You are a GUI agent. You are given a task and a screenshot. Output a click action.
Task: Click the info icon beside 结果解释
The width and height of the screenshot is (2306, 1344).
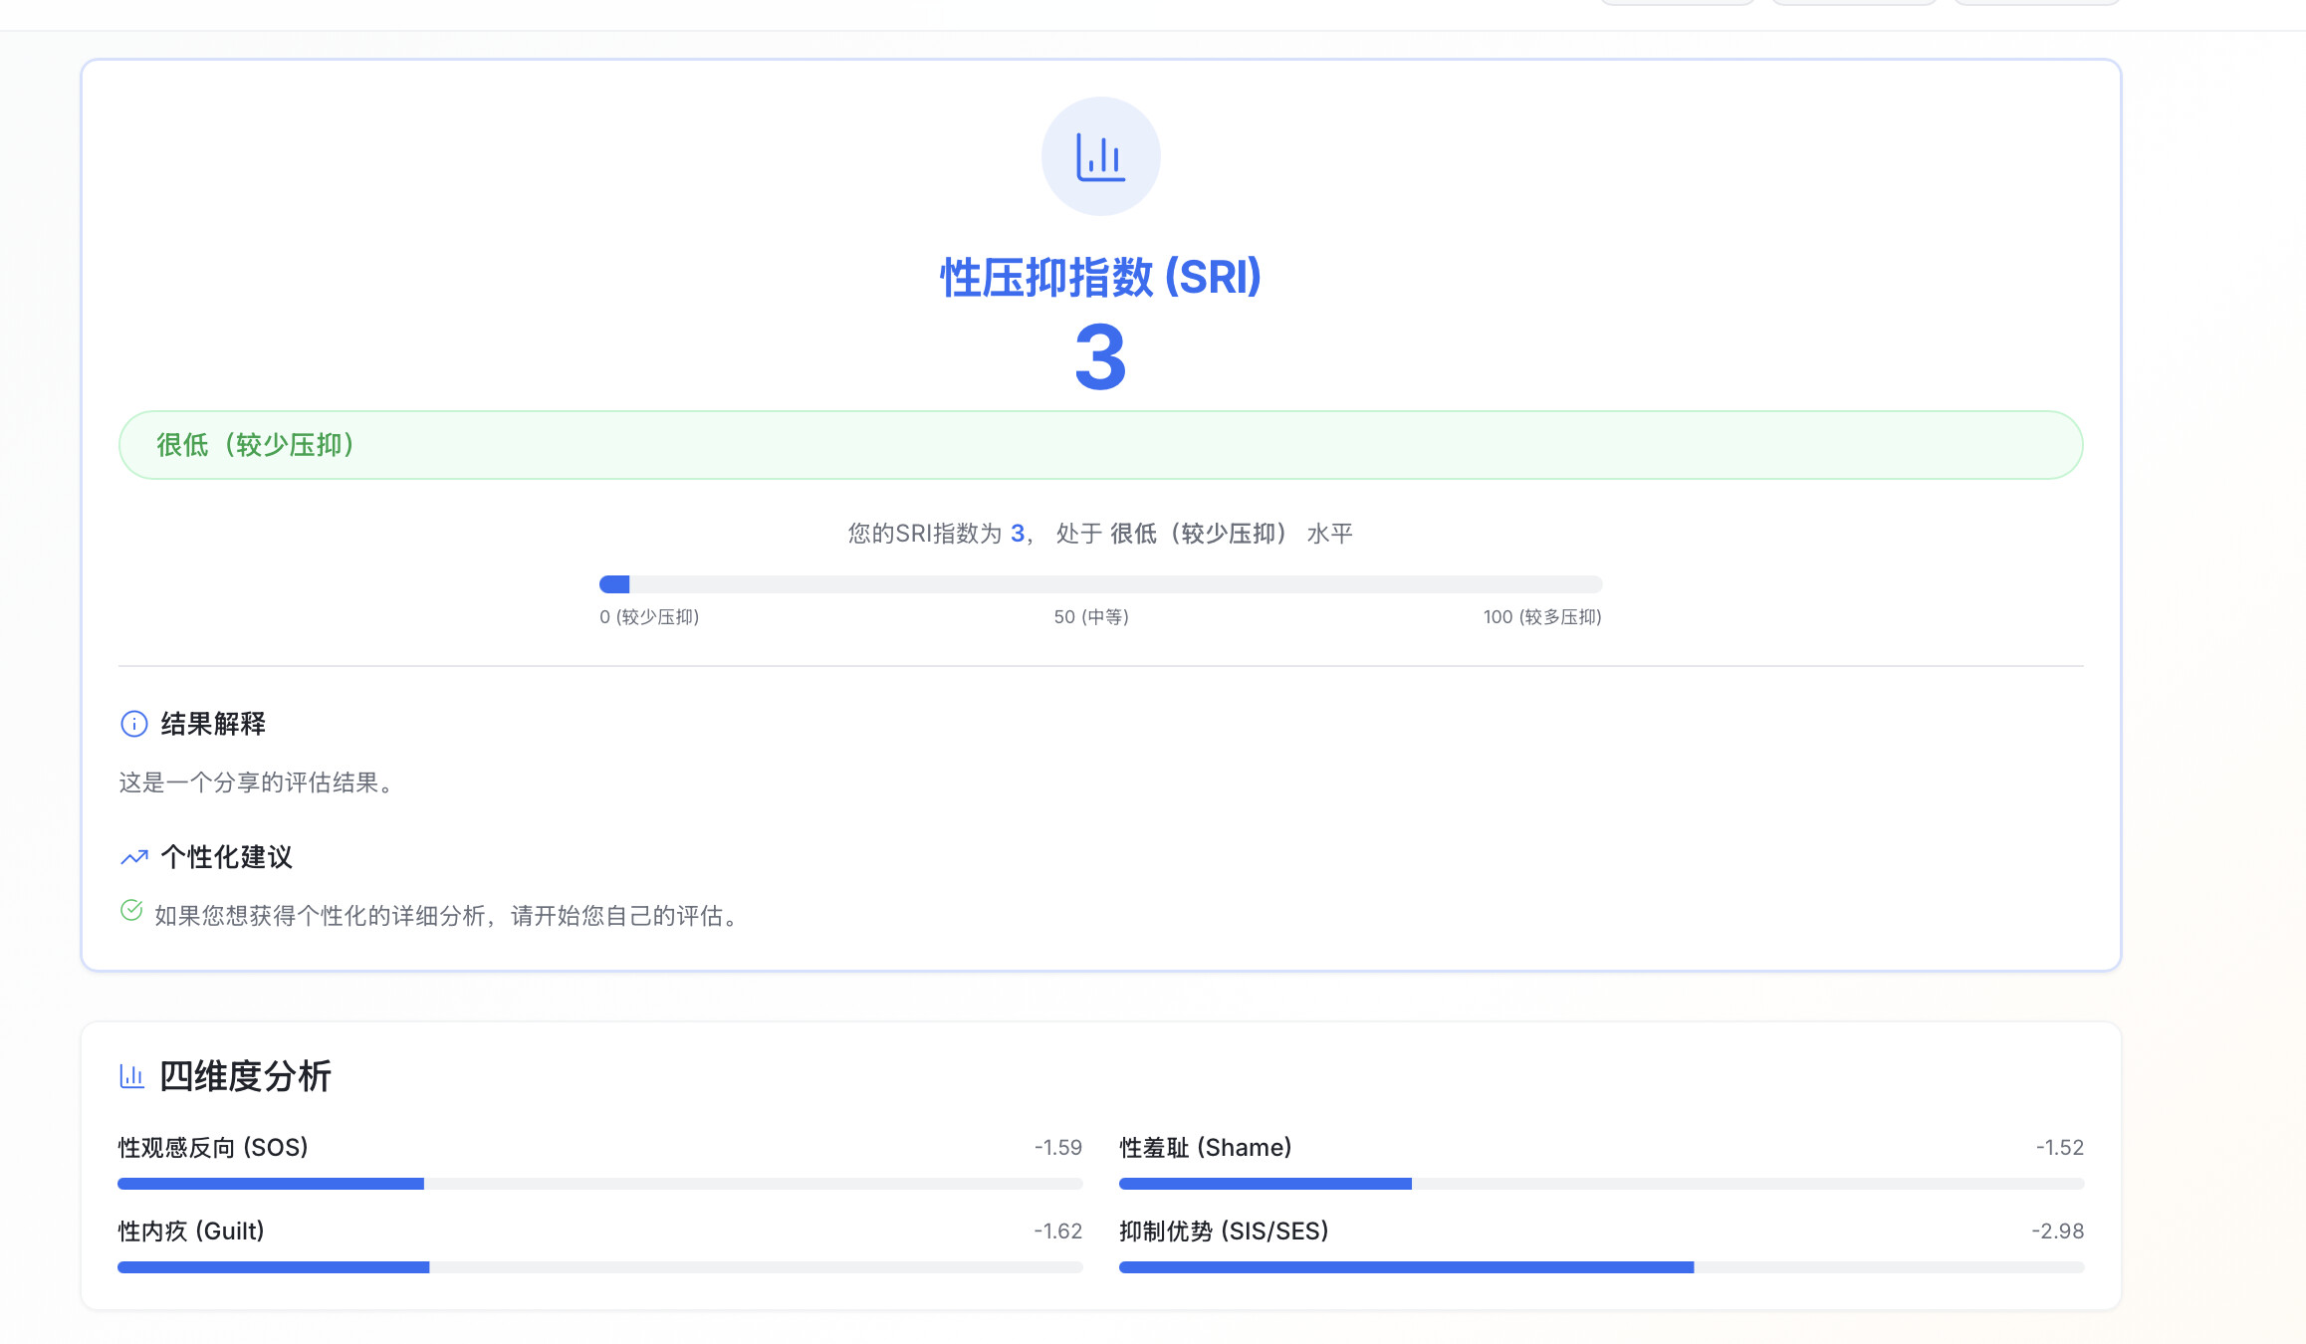click(133, 724)
